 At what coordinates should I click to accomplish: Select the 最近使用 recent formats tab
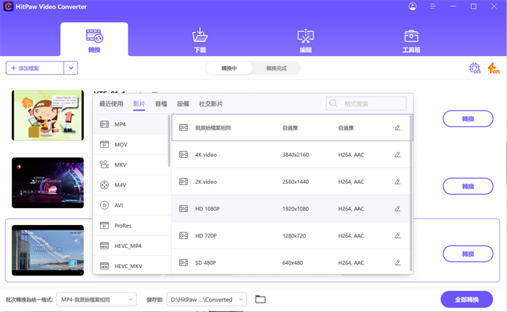click(x=111, y=104)
